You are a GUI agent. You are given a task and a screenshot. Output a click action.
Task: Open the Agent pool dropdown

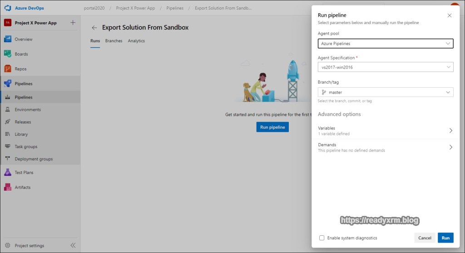click(385, 44)
